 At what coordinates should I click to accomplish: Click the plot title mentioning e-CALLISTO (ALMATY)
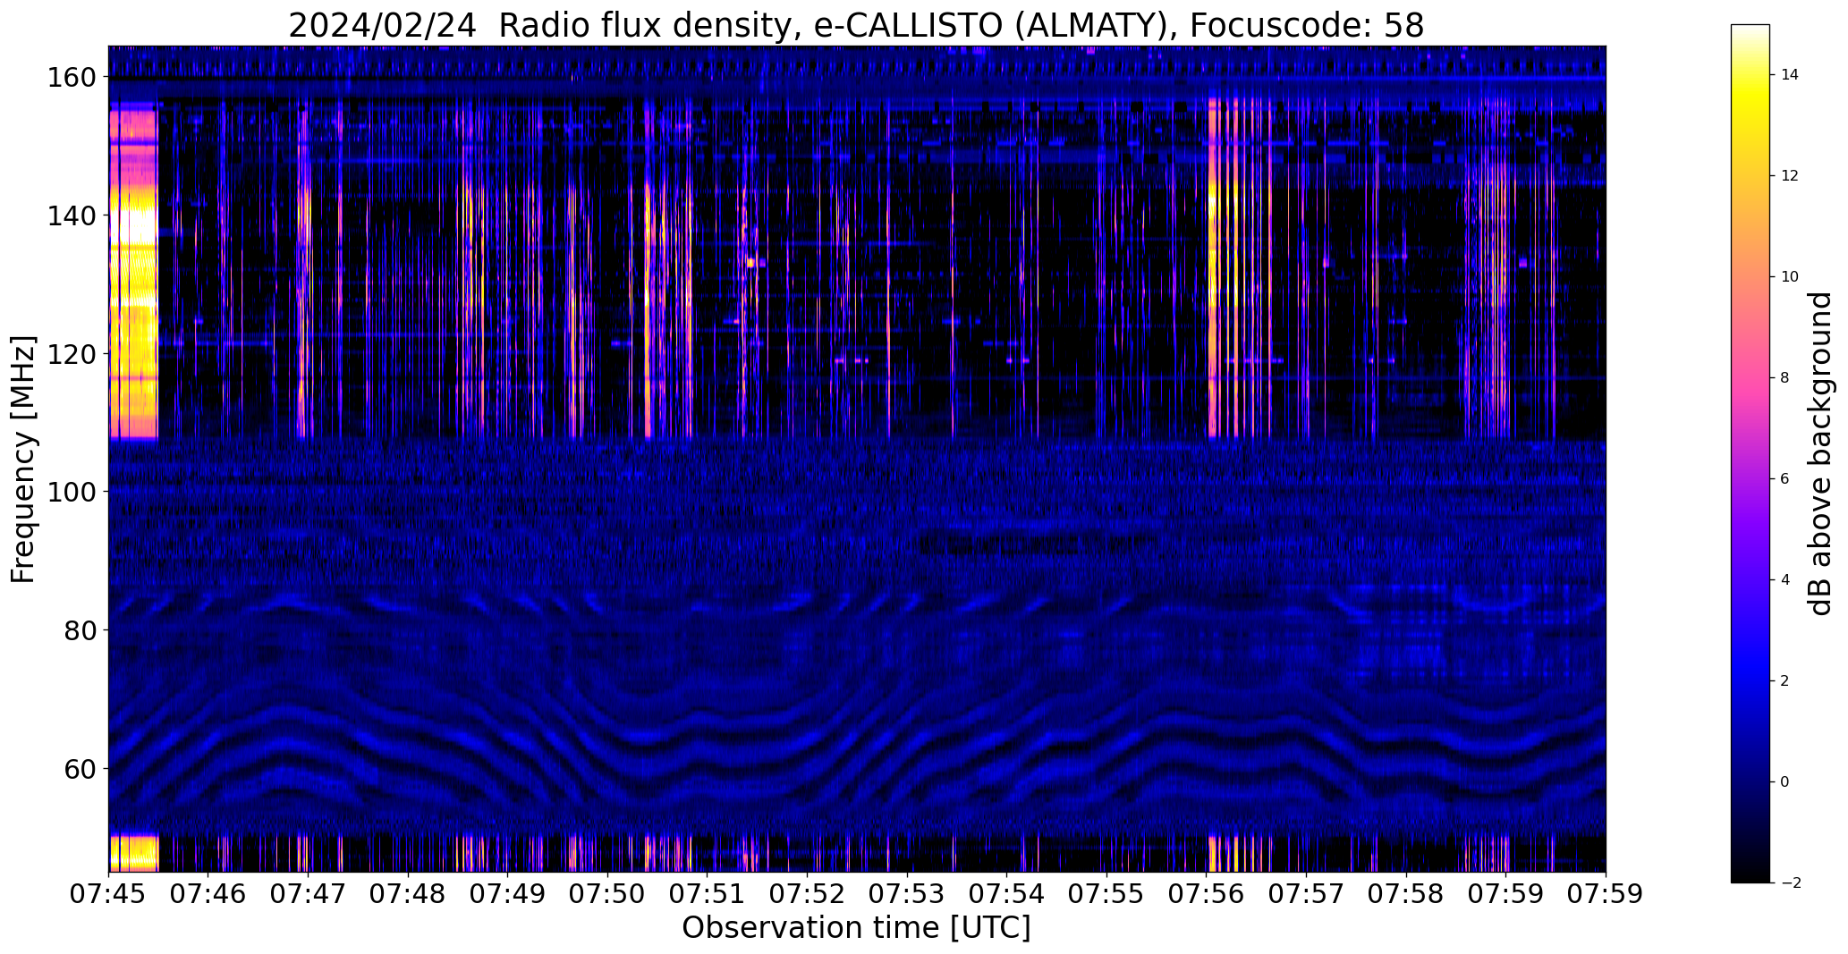click(856, 25)
